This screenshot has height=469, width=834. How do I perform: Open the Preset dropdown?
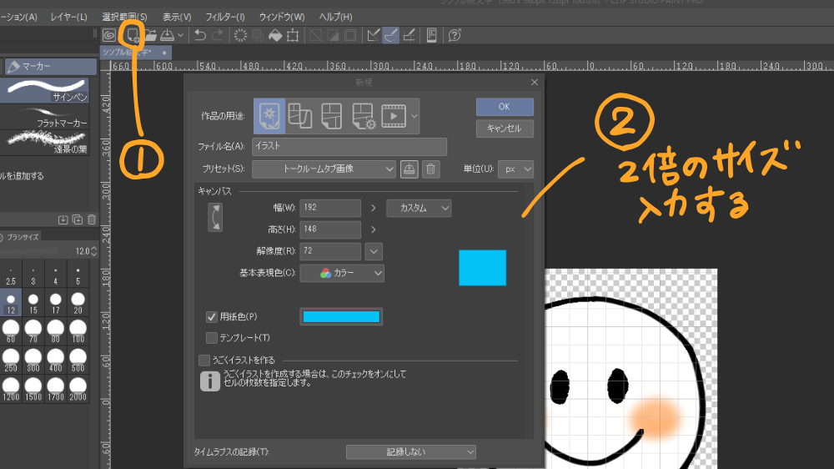coord(324,169)
